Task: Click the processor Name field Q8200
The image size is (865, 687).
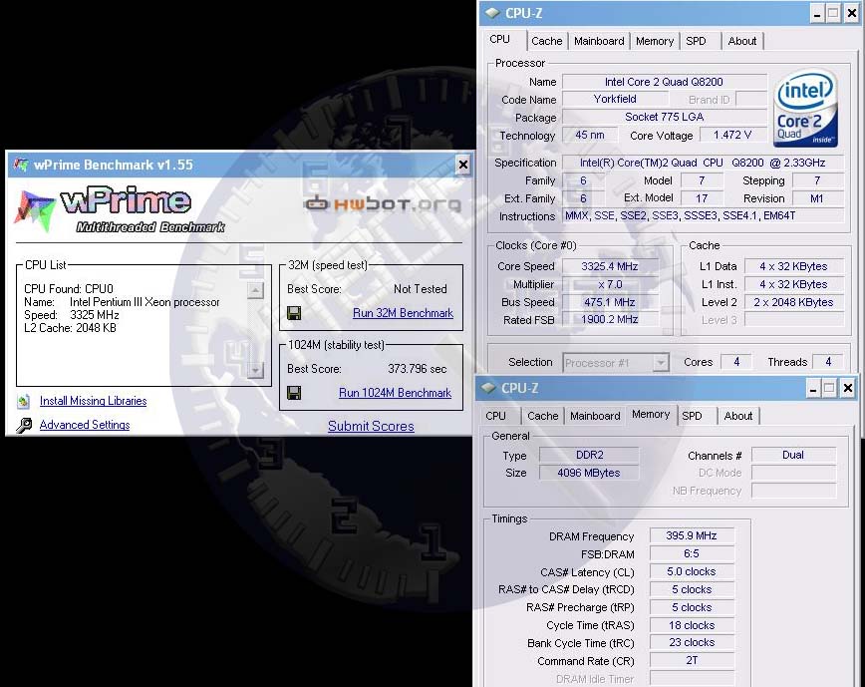Action: (664, 82)
